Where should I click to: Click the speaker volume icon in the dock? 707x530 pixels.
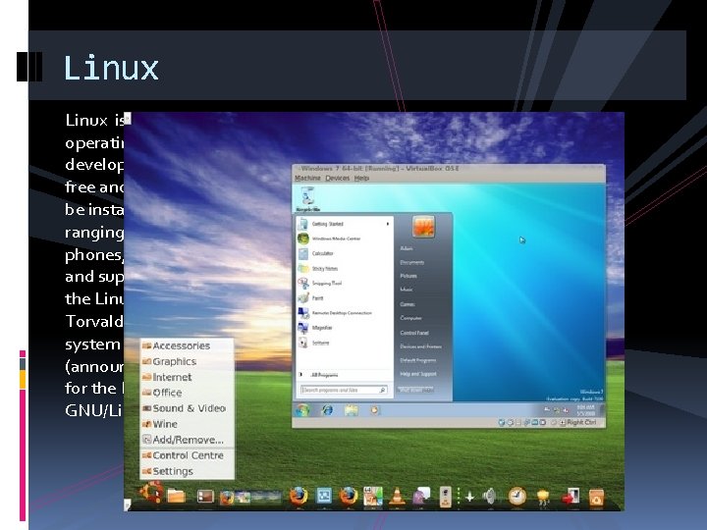pyautogui.click(x=489, y=497)
